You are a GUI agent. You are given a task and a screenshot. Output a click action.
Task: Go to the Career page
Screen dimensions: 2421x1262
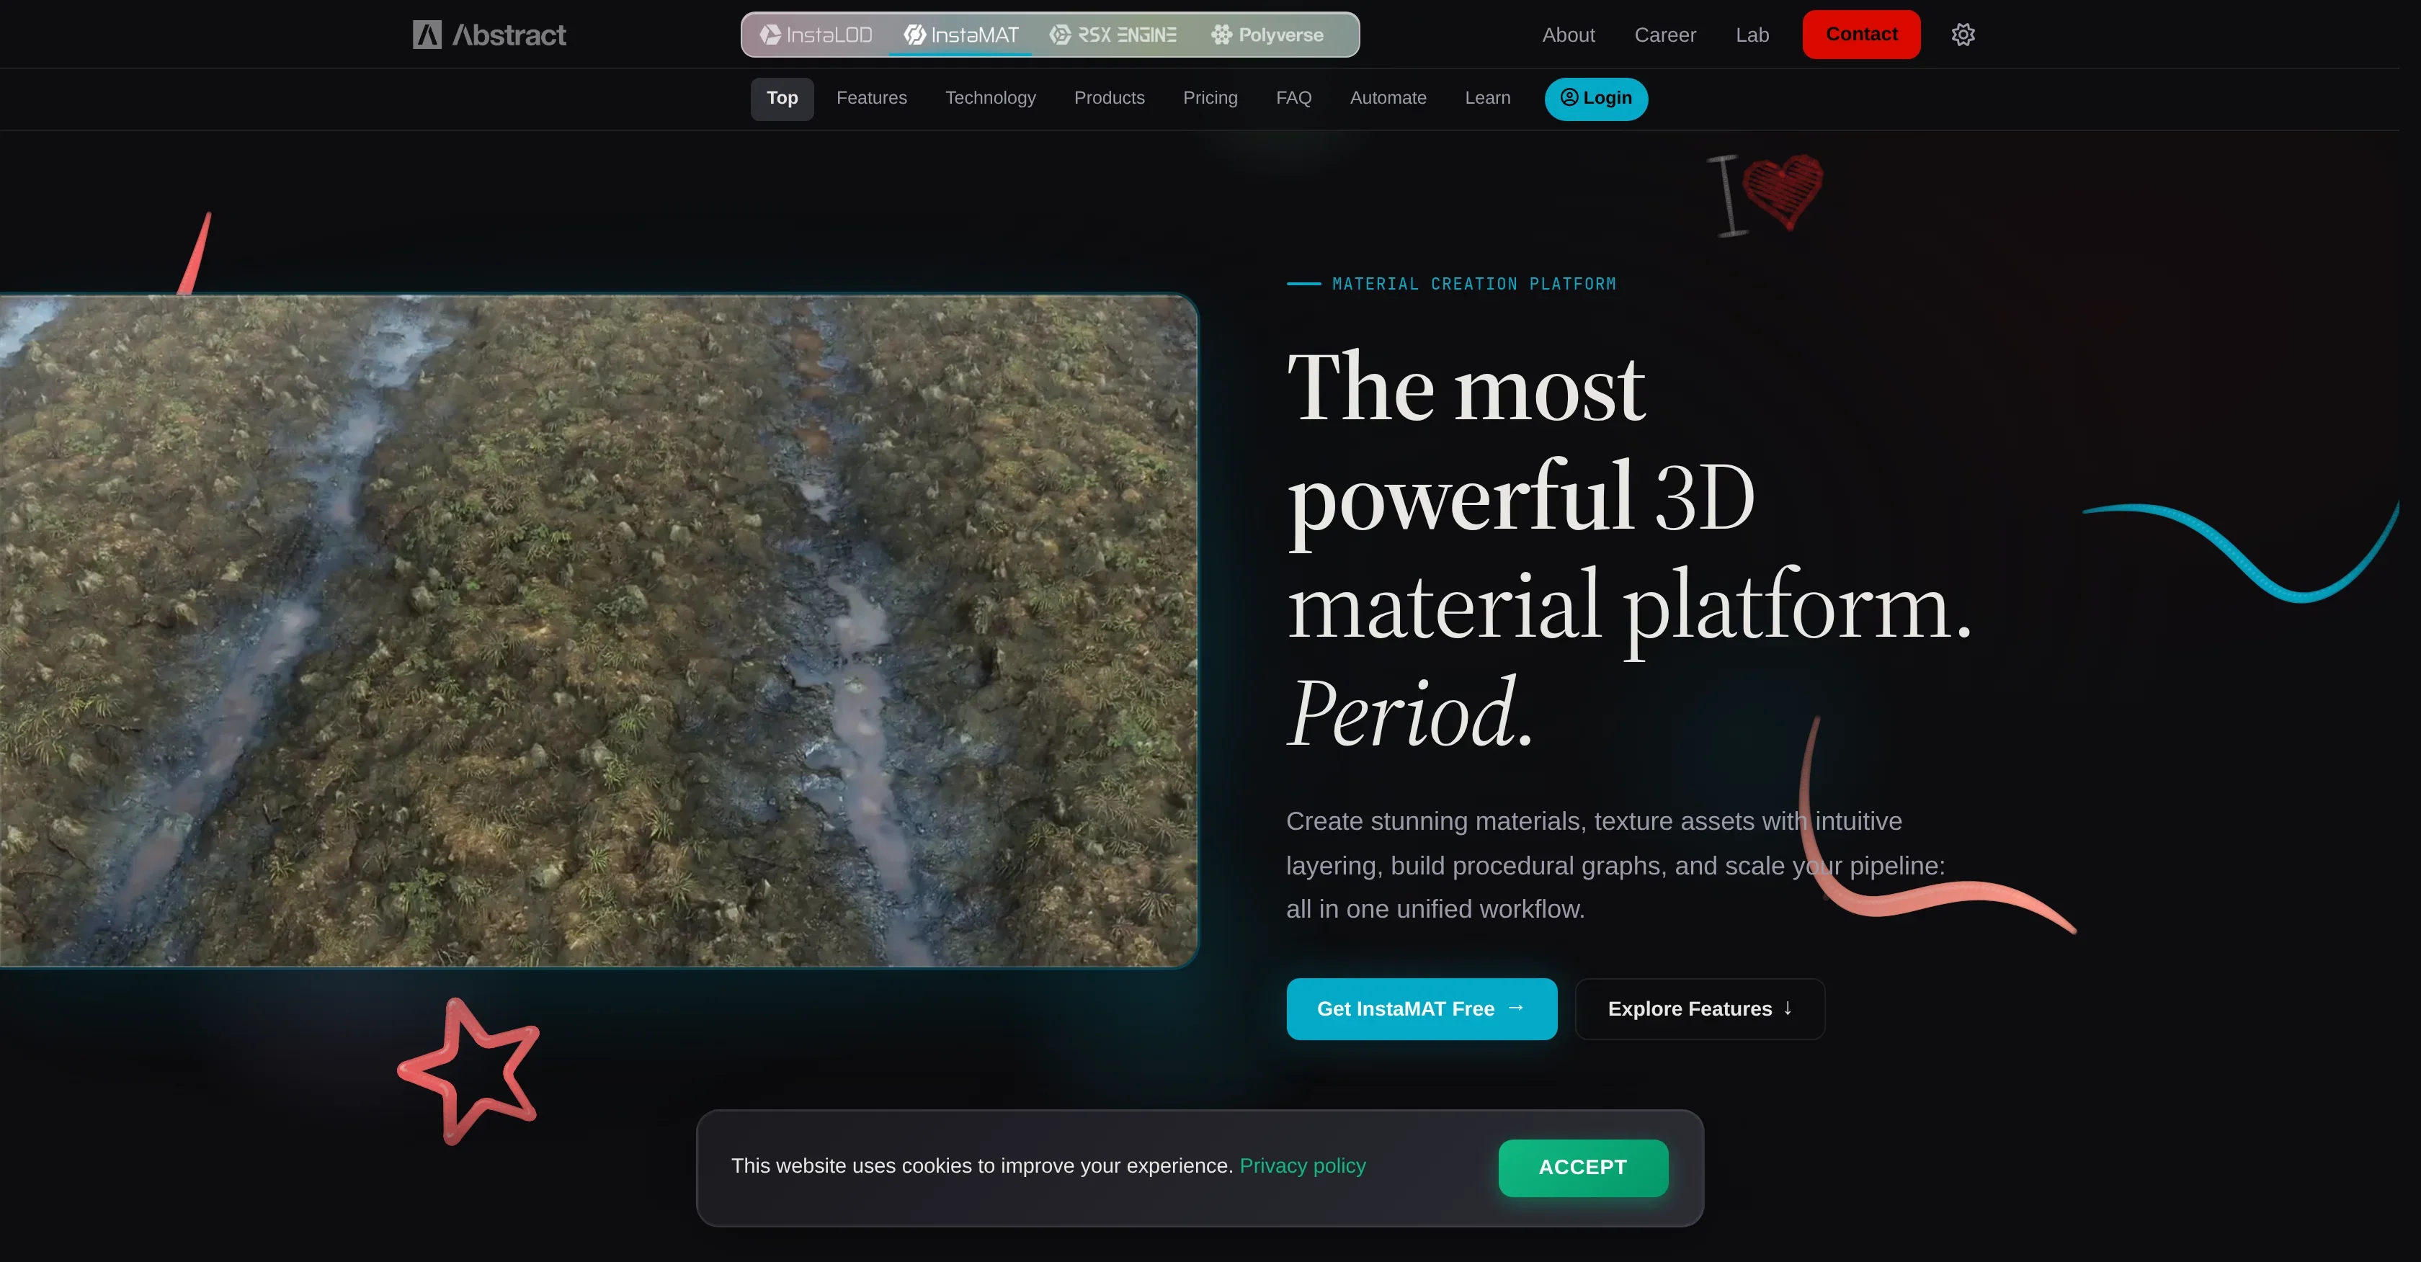1664,35
